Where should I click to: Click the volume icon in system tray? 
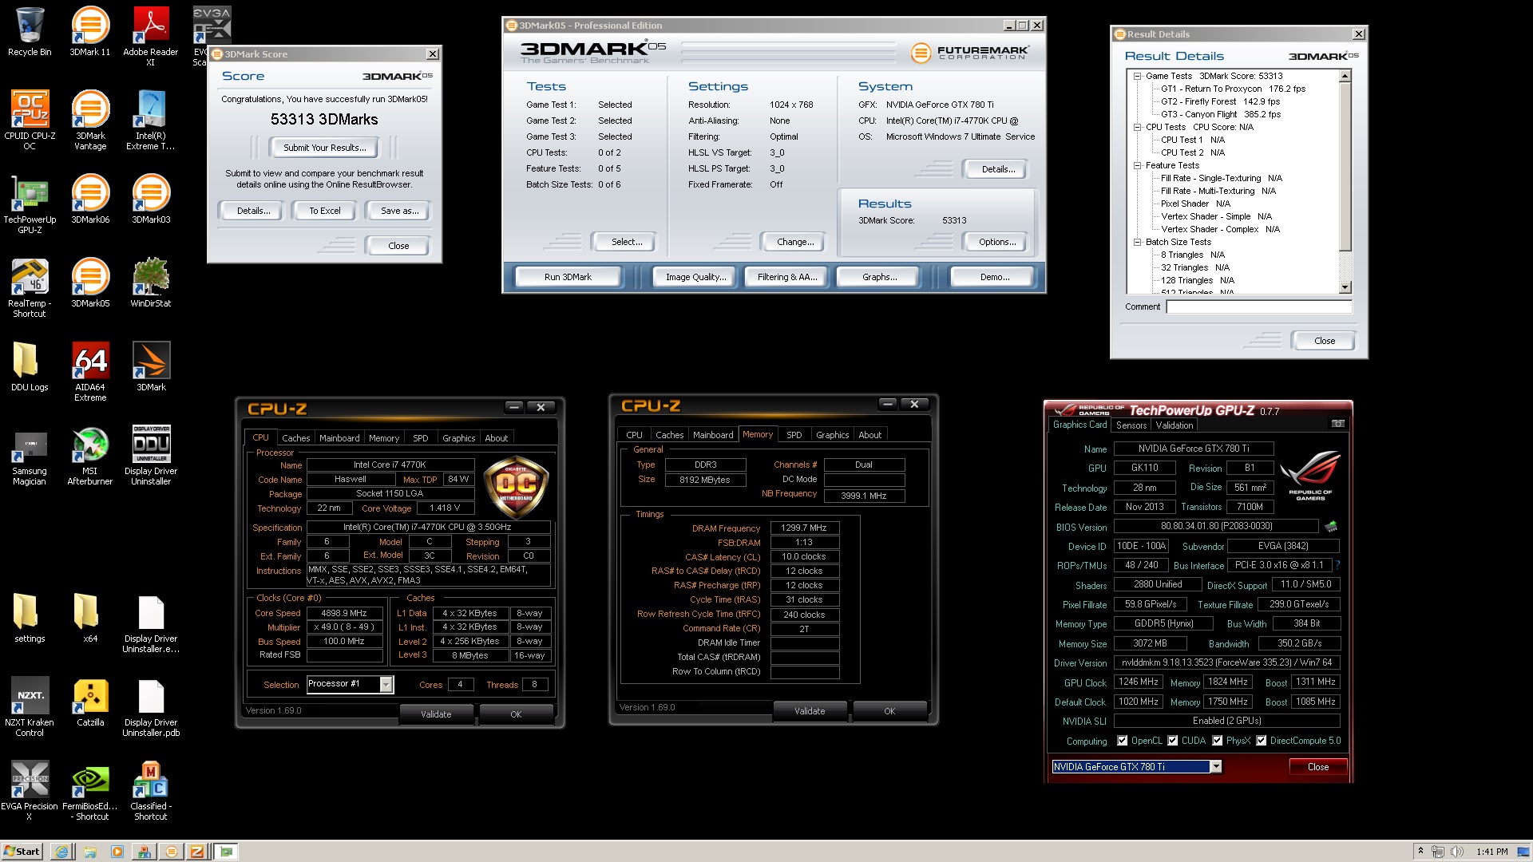pyautogui.click(x=1457, y=852)
